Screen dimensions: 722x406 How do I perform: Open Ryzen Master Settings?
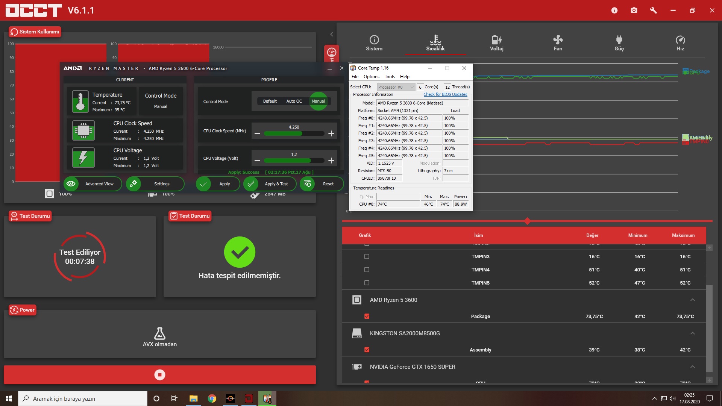point(155,184)
